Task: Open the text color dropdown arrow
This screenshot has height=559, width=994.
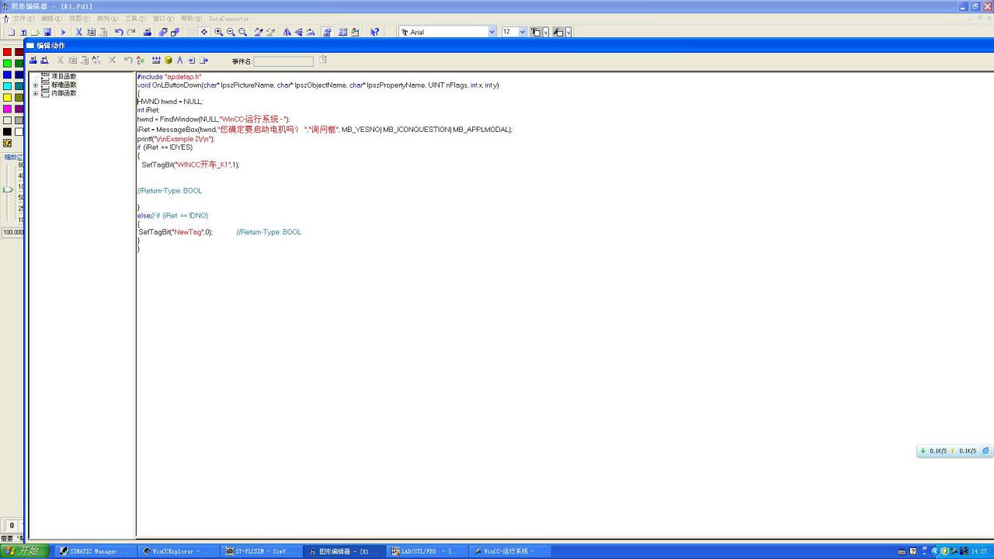Action: 546,32
